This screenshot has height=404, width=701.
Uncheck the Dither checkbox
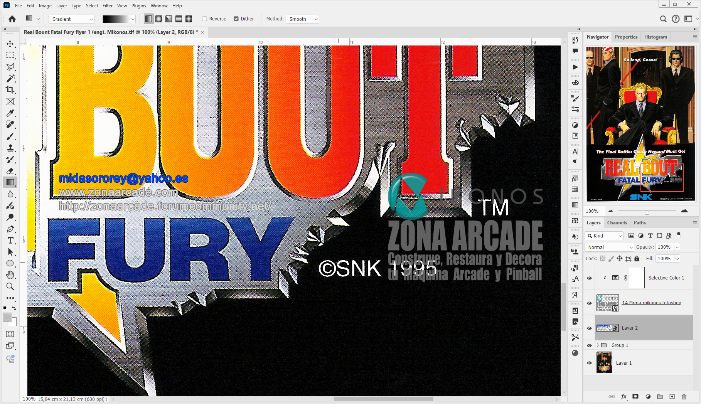pos(236,19)
